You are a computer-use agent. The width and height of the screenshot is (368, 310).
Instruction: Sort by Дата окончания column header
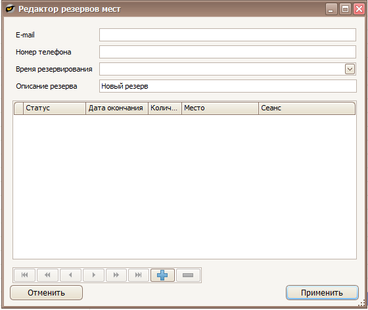coord(117,108)
